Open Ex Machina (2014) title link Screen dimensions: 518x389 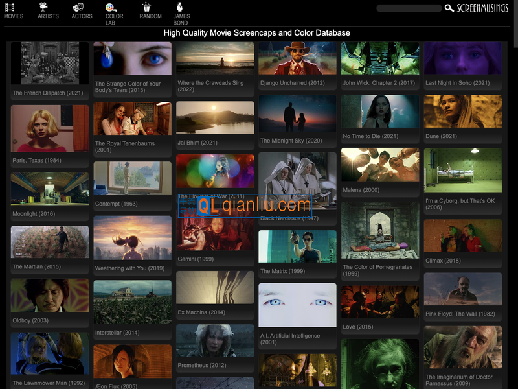[201, 312]
